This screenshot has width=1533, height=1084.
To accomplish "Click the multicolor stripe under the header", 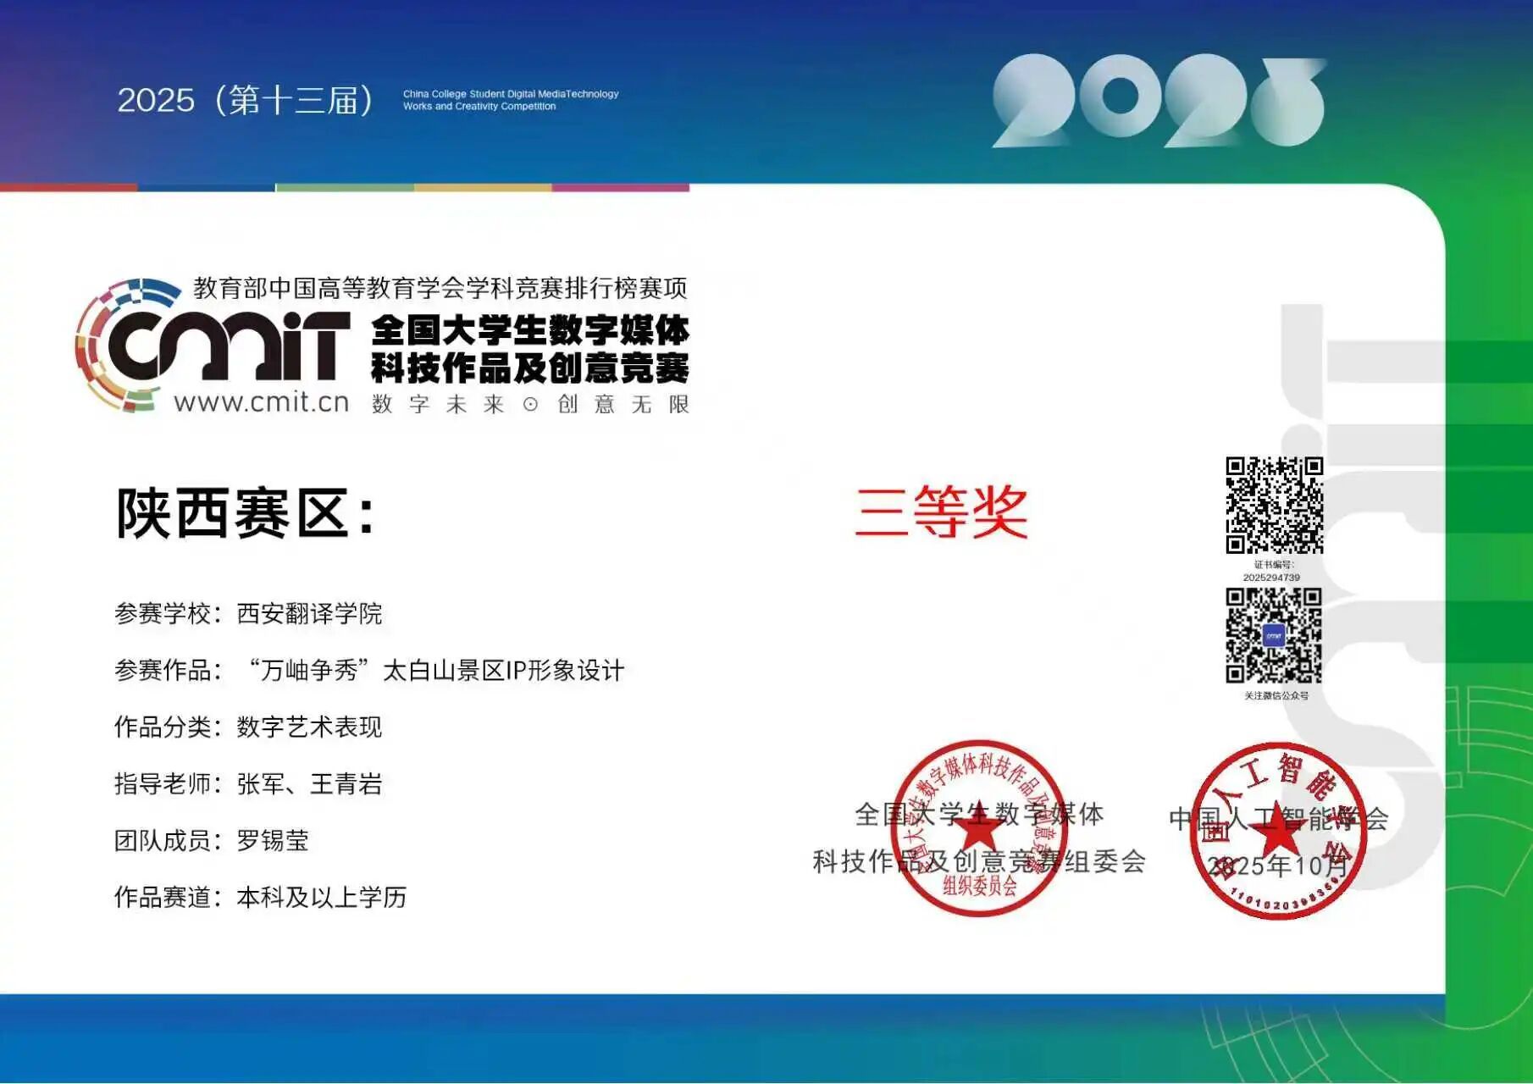I will [x=345, y=187].
